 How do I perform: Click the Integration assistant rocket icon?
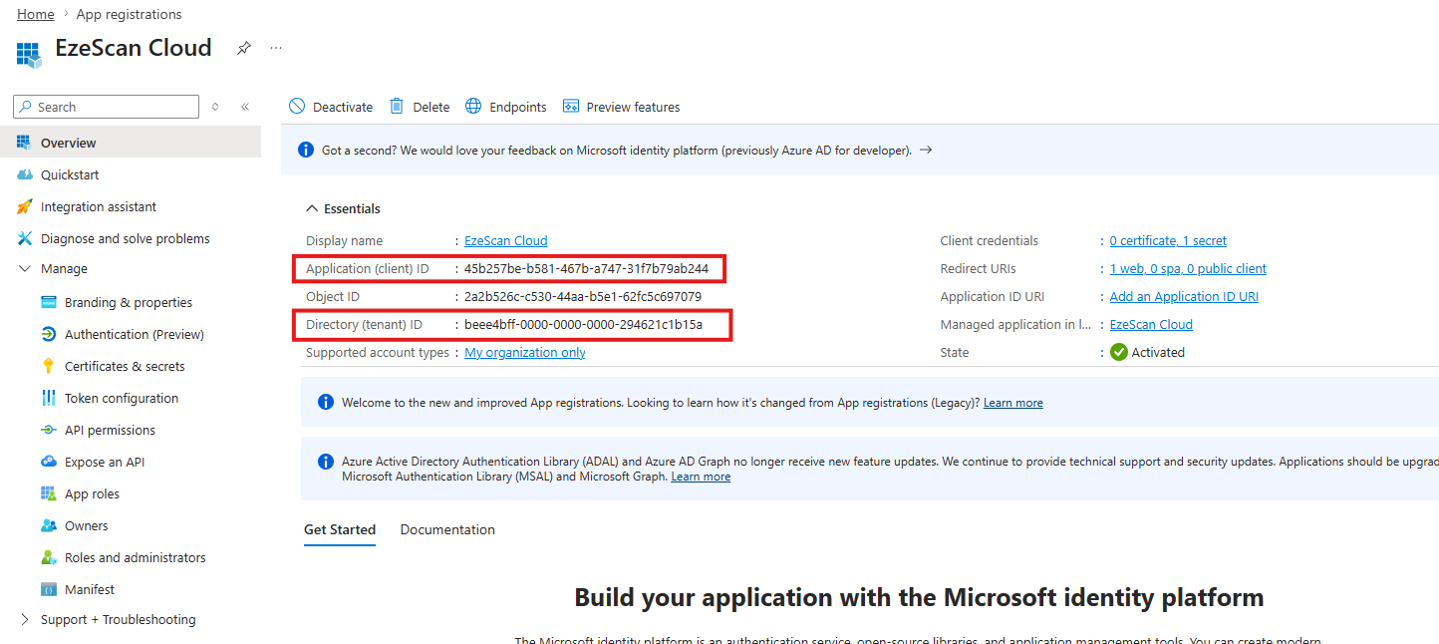click(x=25, y=206)
